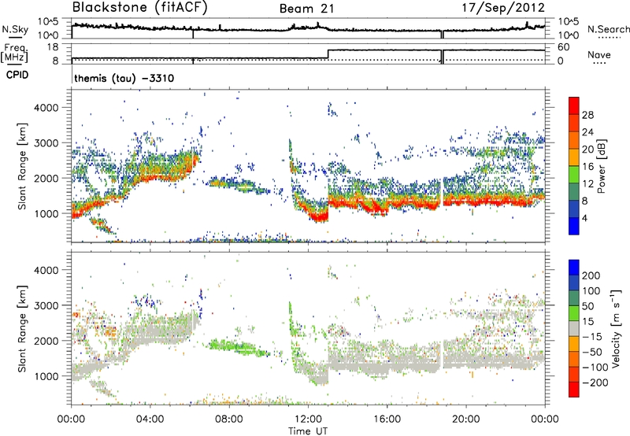Click Velocity colorbar tick label '-200'
Screen dimensions: 630x436
[x=595, y=382]
